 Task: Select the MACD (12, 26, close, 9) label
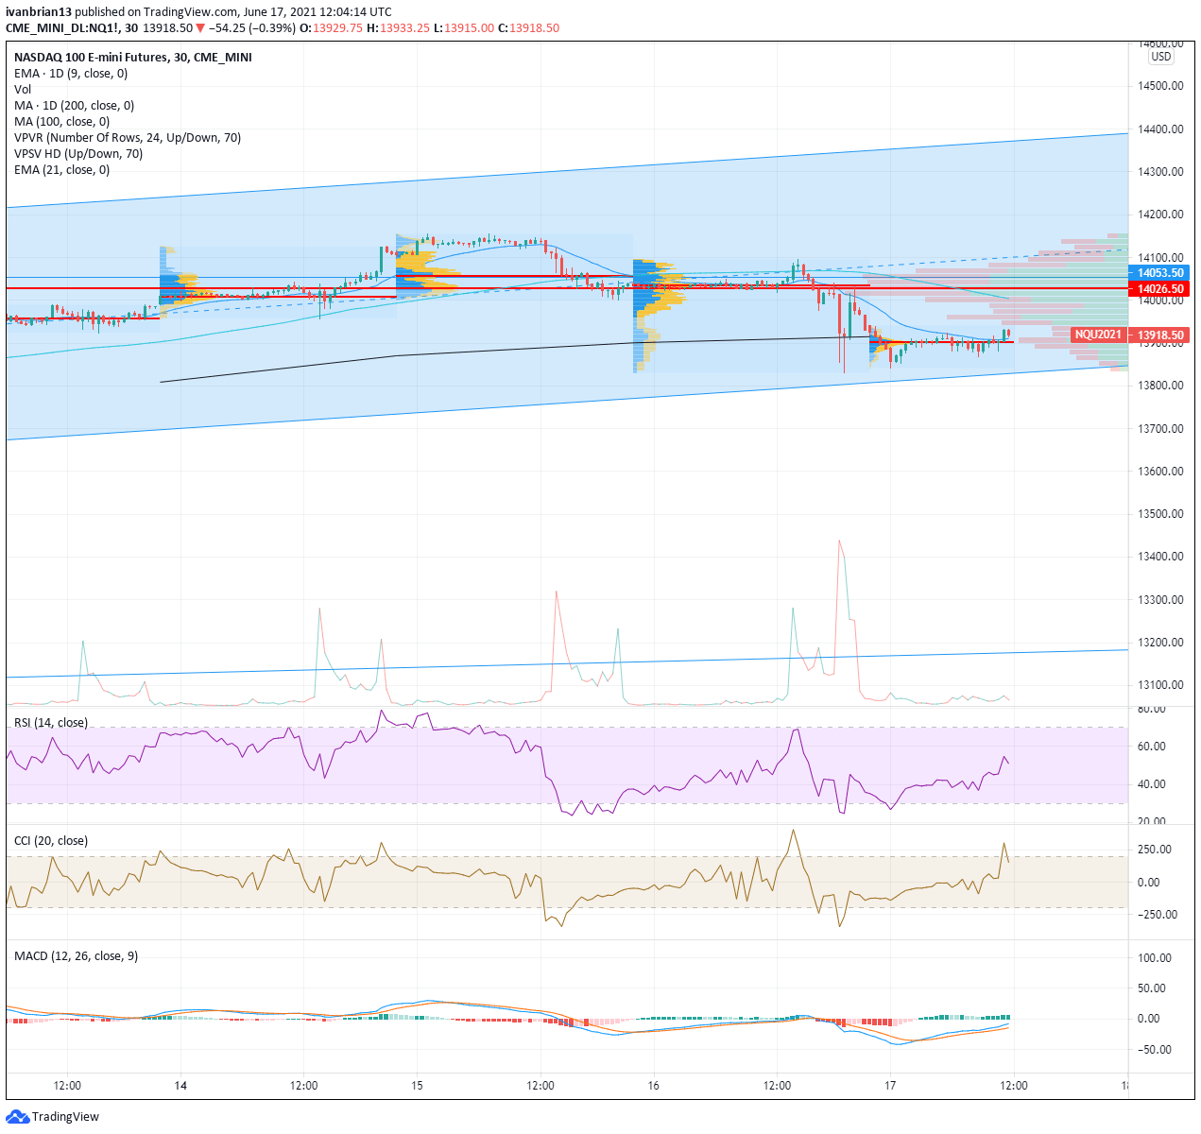[76, 956]
